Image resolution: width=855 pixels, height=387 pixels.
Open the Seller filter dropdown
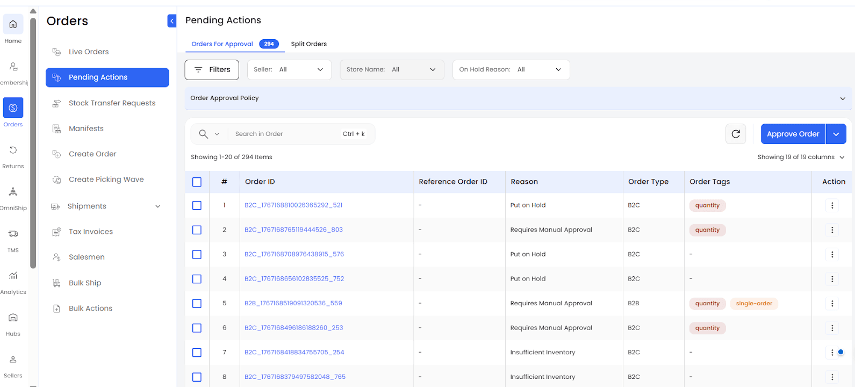coord(289,70)
